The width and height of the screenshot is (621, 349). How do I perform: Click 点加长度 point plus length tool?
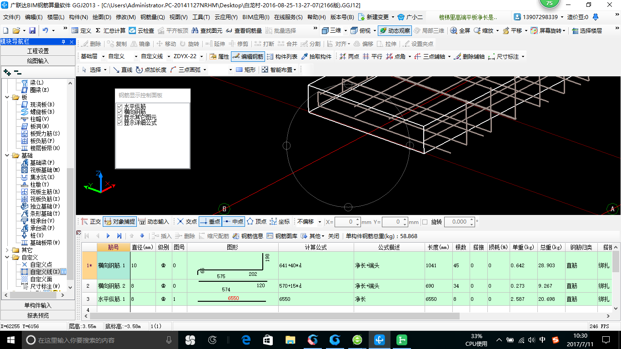(151, 70)
